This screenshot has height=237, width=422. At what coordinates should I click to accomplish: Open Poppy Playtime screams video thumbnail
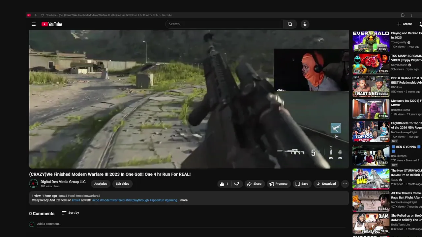(371, 64)
